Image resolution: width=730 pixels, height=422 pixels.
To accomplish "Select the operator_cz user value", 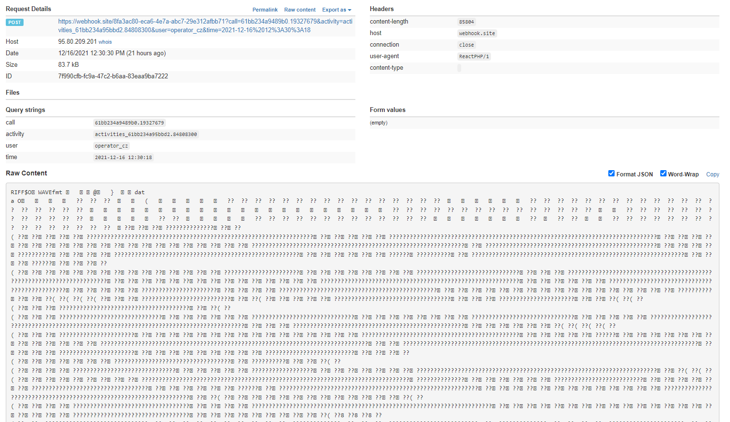I will (x=111, y=146).
